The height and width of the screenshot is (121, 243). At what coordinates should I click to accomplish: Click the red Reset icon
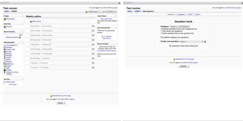(5, 60)
